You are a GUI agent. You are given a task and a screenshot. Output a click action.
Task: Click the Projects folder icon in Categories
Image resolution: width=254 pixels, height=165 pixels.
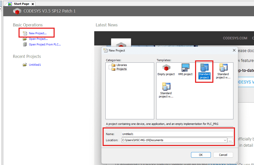pos(114,69)
